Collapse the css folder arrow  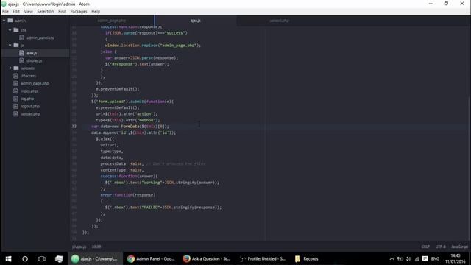(x=10, y=30)
